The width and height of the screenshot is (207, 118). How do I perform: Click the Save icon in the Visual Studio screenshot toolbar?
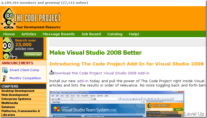(x=56, y=99)
